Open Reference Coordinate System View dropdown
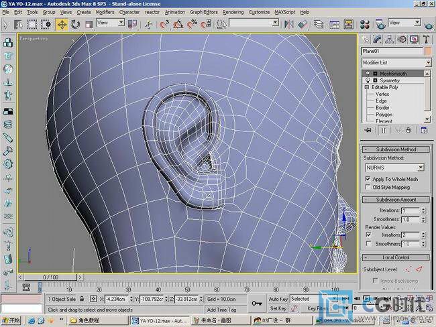This screenshot has height=327, width=436. pos(110,23)
